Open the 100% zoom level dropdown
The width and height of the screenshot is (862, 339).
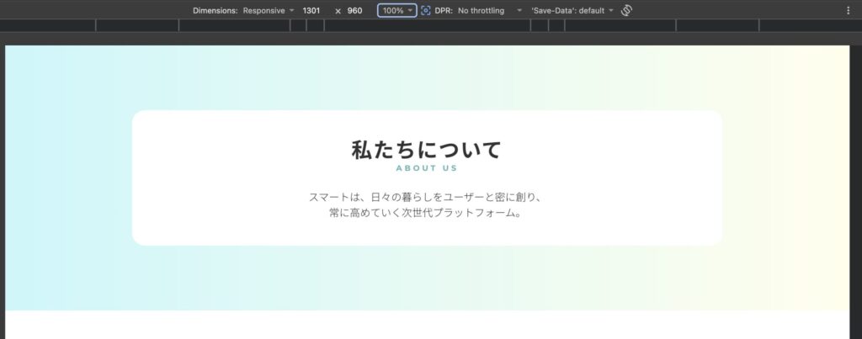(x=397, y=10)
